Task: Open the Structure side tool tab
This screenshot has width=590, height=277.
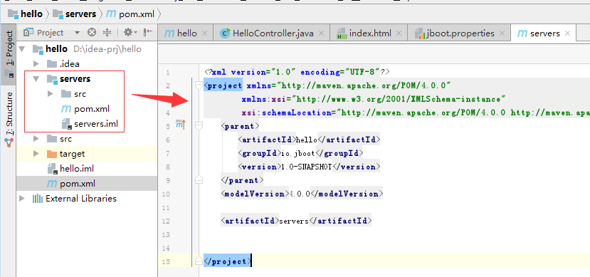Action: point(9,120)
